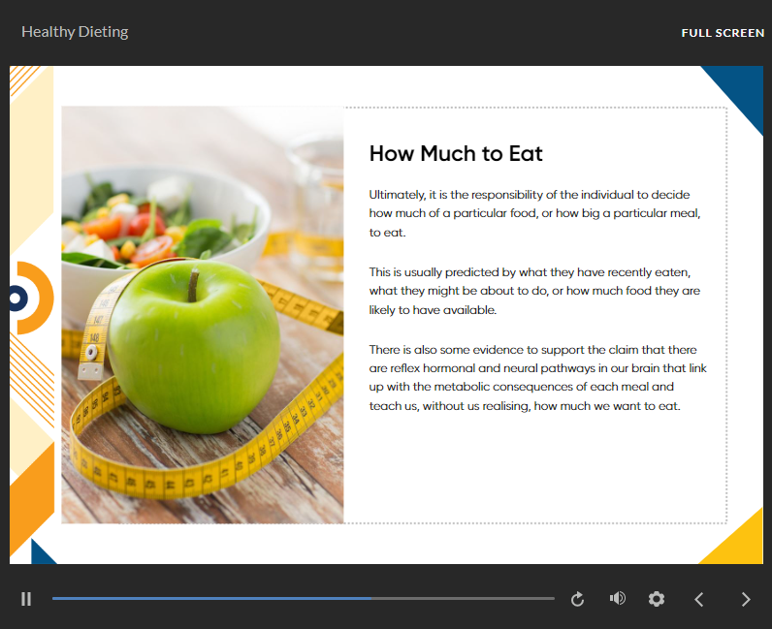Mute the audio with the speaker icon
The image size is (772, 629).
[x=618, y=599]
